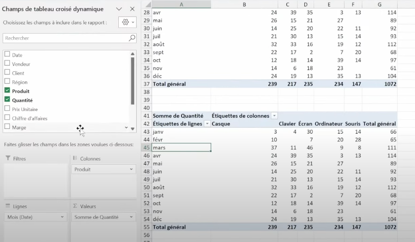Check the Vendeur field checkbox

click(x=7, y=63)
